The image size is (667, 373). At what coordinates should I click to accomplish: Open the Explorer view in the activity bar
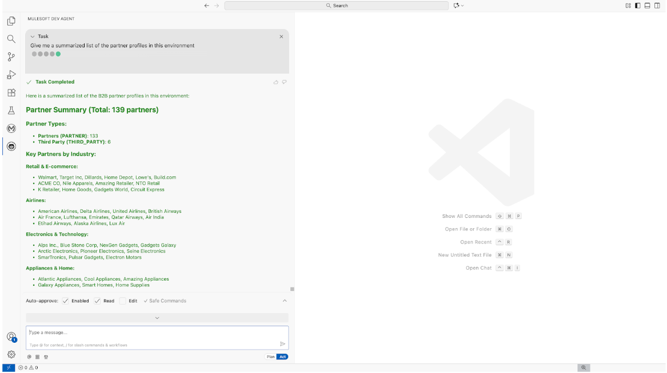[11, 21]
